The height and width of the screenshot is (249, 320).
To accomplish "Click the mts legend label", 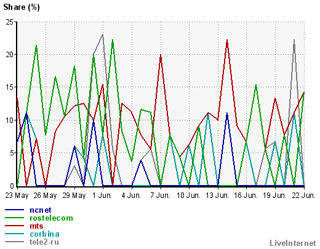I will pyautogui.click(x=36, y=226).
